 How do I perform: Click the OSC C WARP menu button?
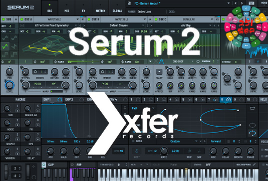point(159,72)
